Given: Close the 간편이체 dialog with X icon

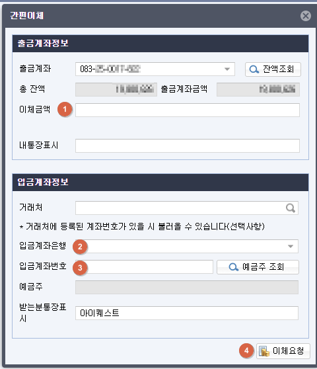Looking at the screenshot, I should [x=306, y=16].
